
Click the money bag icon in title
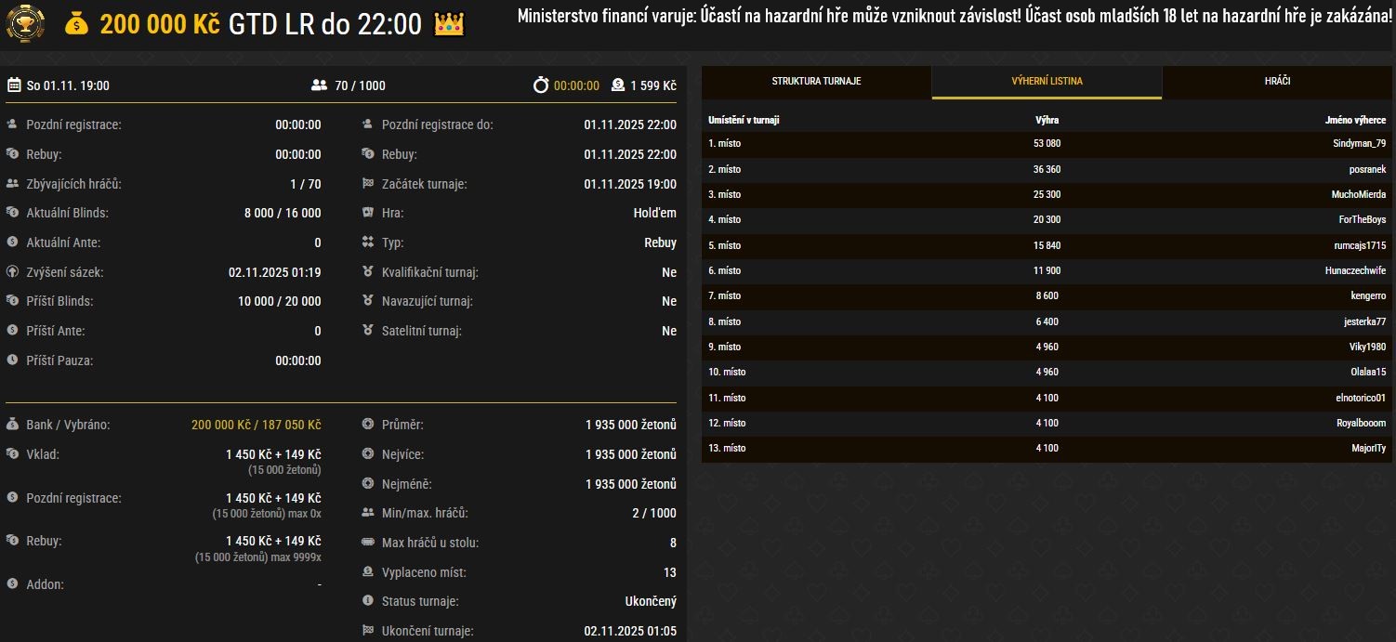[x=77, y=25]
